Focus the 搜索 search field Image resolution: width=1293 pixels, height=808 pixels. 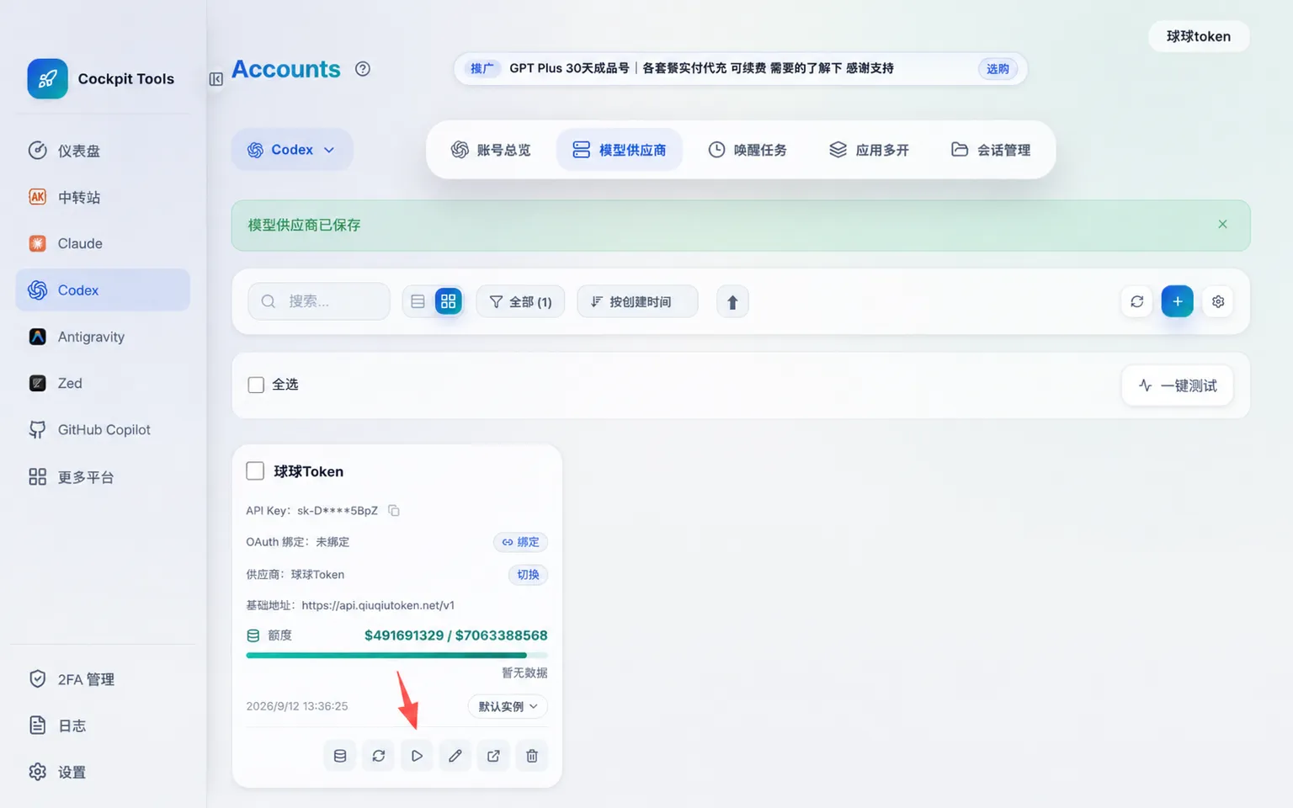point(319,301)
